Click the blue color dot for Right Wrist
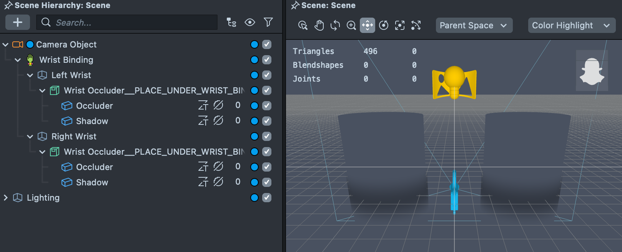This screenshot has width=622, height=252. coord(254,136)
